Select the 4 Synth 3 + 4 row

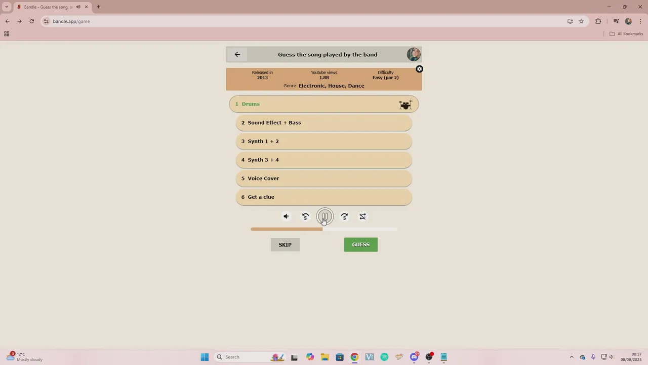(x=324, y=160)
